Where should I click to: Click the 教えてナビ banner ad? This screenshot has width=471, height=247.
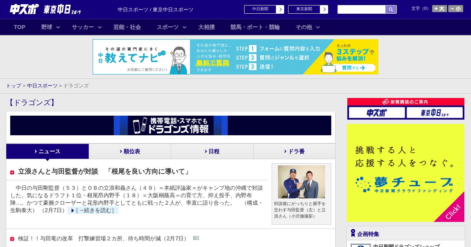click(x=235, y=57)
